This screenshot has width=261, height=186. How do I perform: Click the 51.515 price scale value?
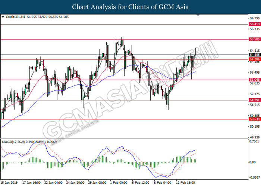255,105
